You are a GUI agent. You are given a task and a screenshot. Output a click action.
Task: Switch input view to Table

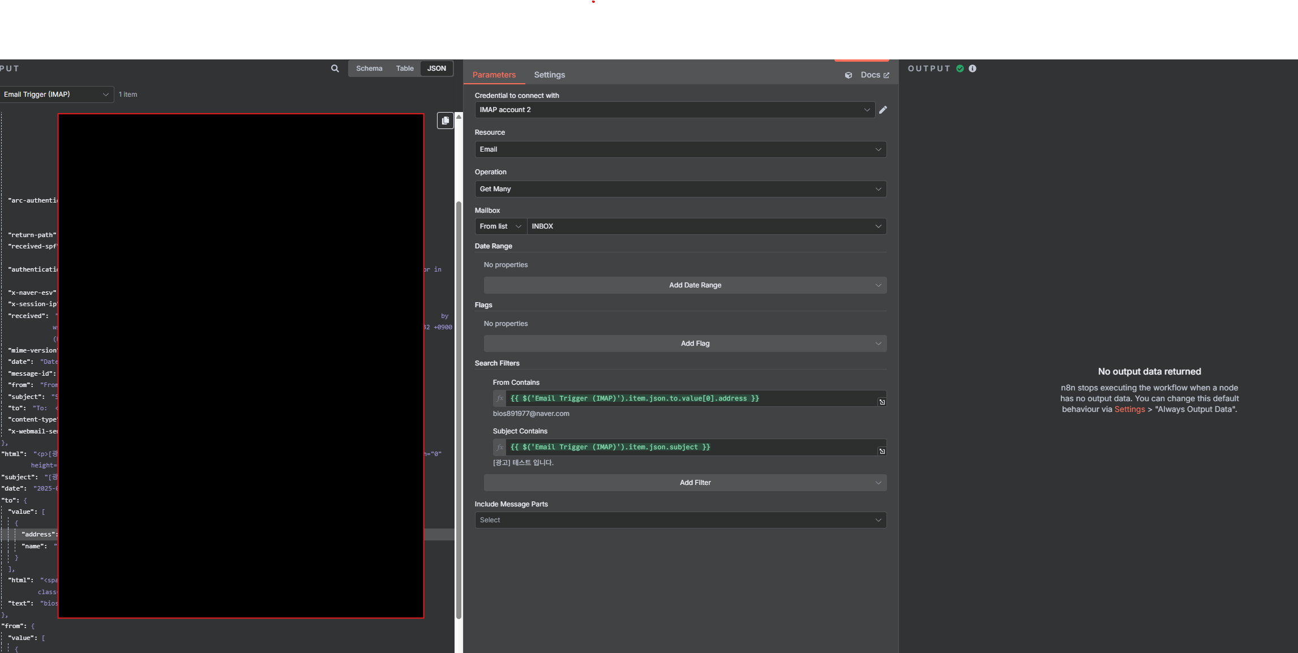405,68
